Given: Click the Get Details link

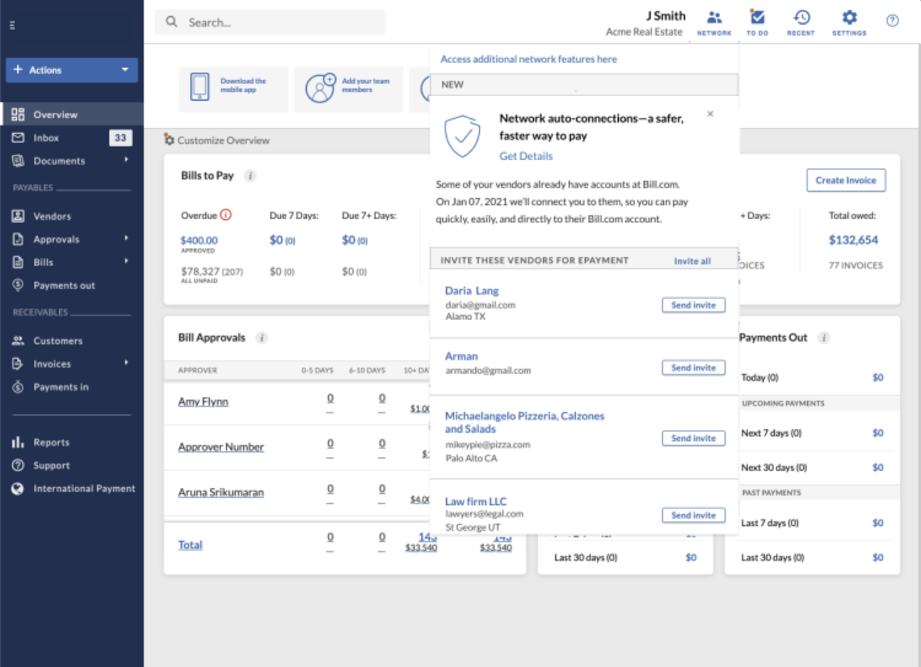Looking at the screenshot, I should (x=525, y=156).
